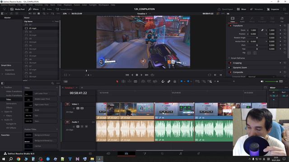Click the Overwrite Clip edit icon
This screenshot has width=289, height=162.
point(149,81)
